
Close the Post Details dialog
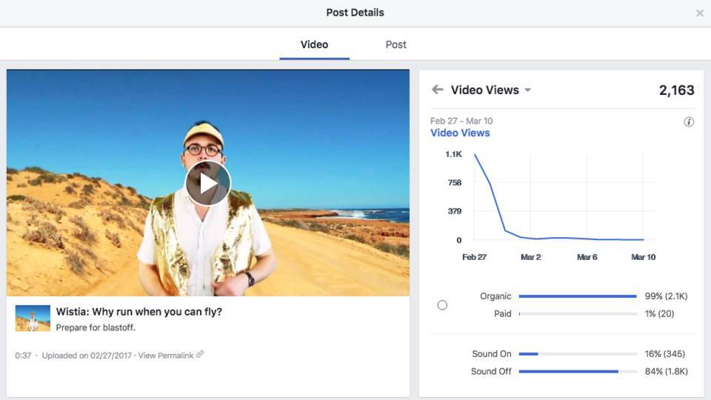(x=700, y=13)
